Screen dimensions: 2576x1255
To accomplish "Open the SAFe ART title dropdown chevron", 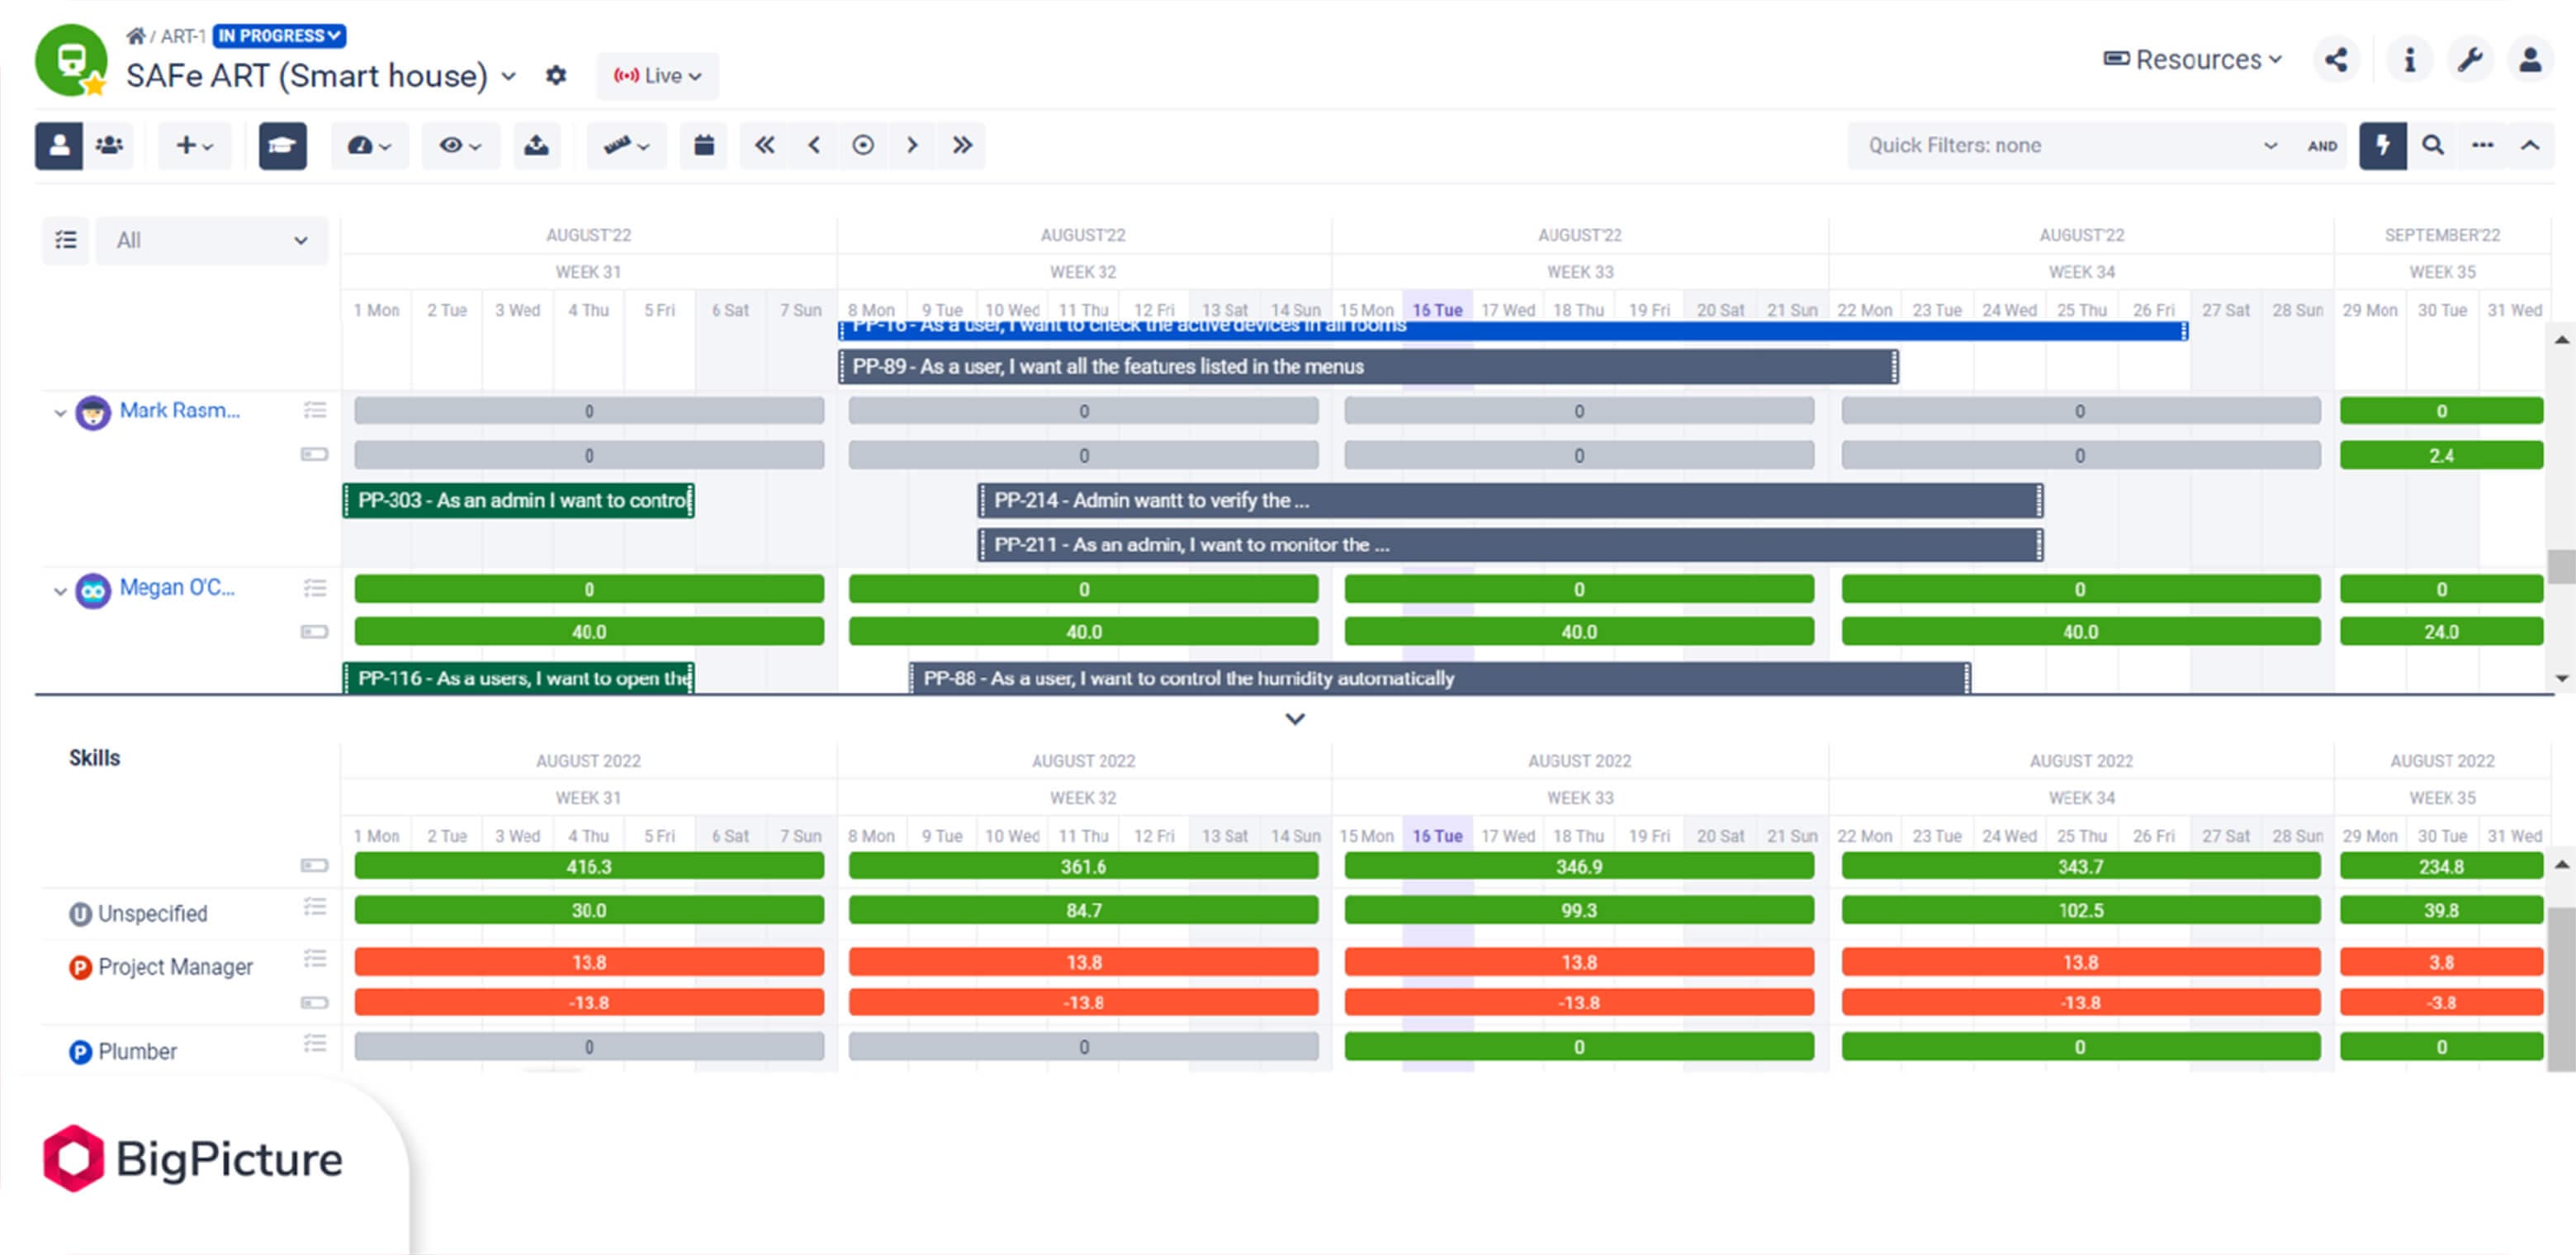I will pos(508,76).
